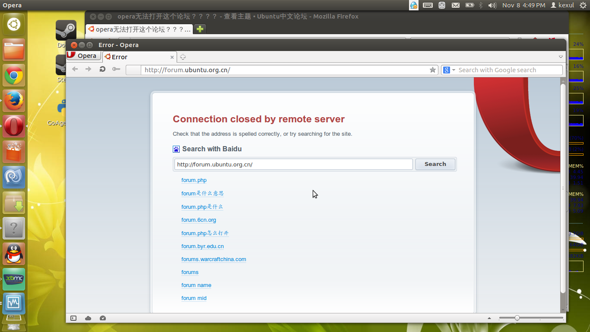
Task: Click the Search with Google field
Action: click(x=510, y=70)
